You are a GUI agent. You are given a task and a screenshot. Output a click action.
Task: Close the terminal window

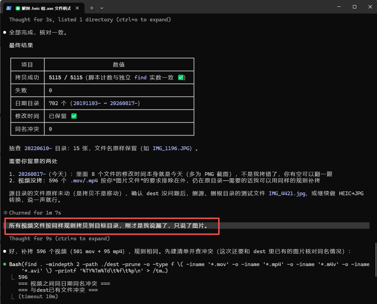coord(370,7)
